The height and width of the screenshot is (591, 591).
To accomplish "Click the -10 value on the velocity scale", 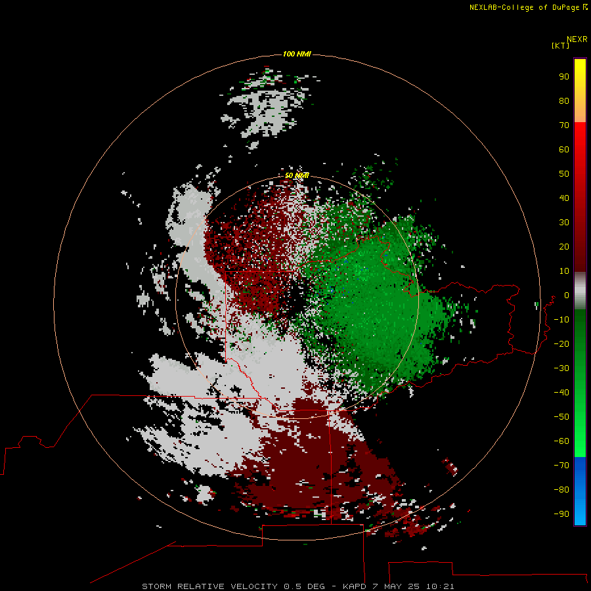I will click(x=561, y=320).
